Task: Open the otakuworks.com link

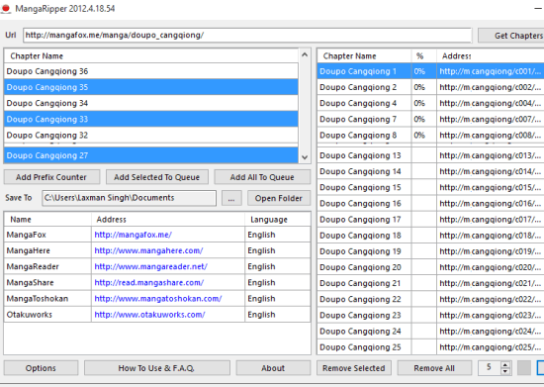Action: [150, 315]
